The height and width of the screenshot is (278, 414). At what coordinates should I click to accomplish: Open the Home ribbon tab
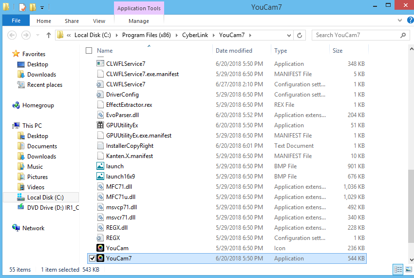[x=44, y=21]
